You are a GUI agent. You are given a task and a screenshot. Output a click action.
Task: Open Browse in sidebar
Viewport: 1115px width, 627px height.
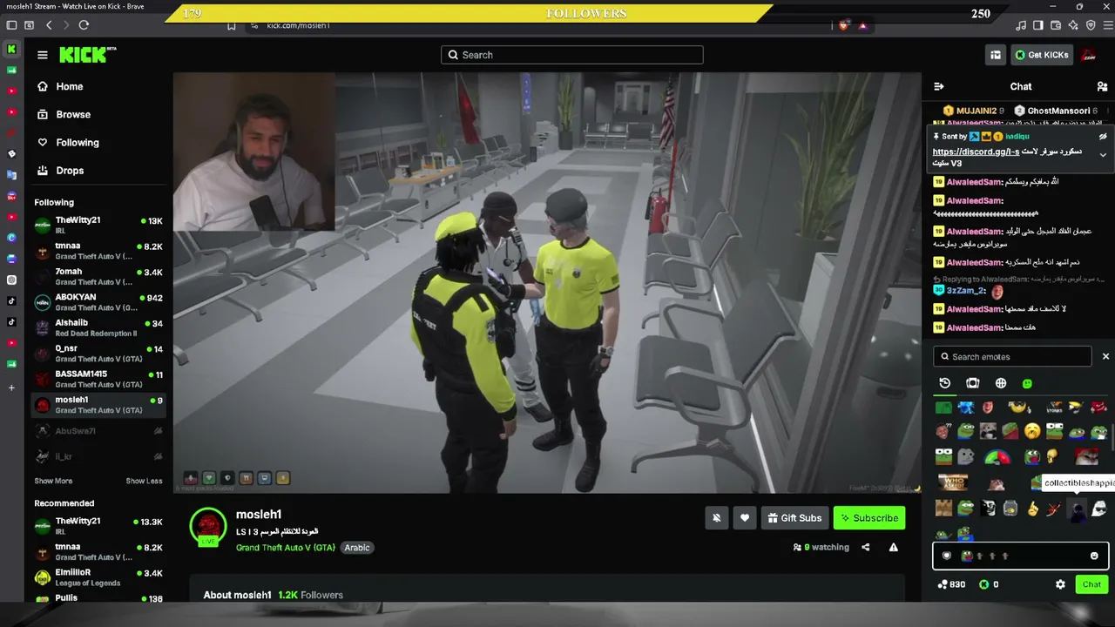tap(64, 114)
